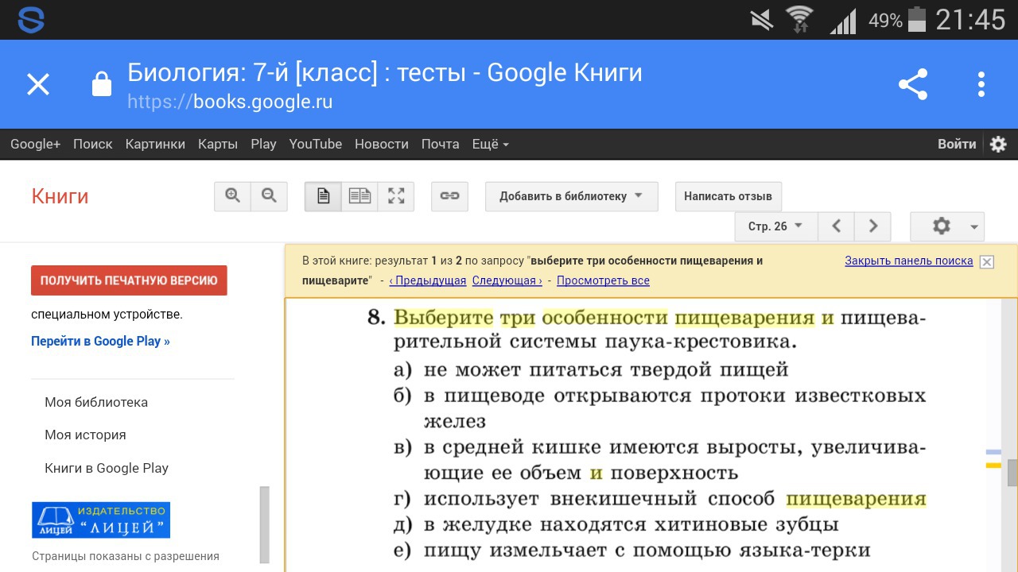Open the share icon in browser bar

tap(912, 84)
